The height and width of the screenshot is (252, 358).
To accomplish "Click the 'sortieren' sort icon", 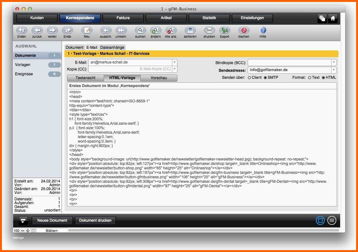I will 190,30.
